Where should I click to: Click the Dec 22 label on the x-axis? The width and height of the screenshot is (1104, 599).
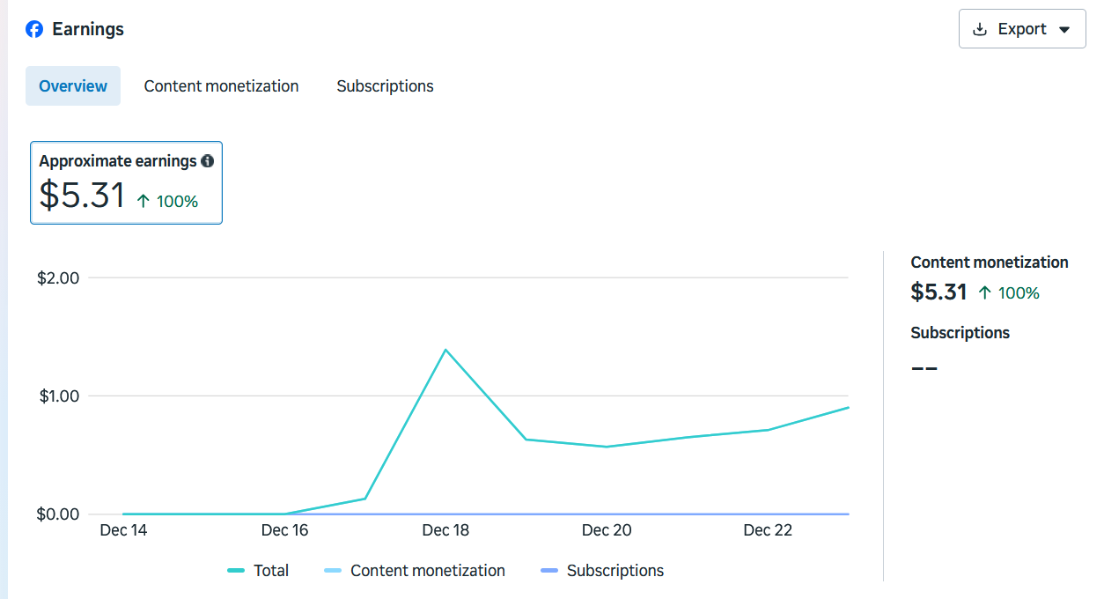[768, 529]
